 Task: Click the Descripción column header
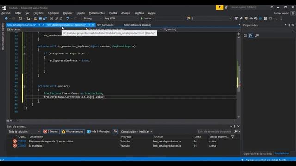coord(36,137)
